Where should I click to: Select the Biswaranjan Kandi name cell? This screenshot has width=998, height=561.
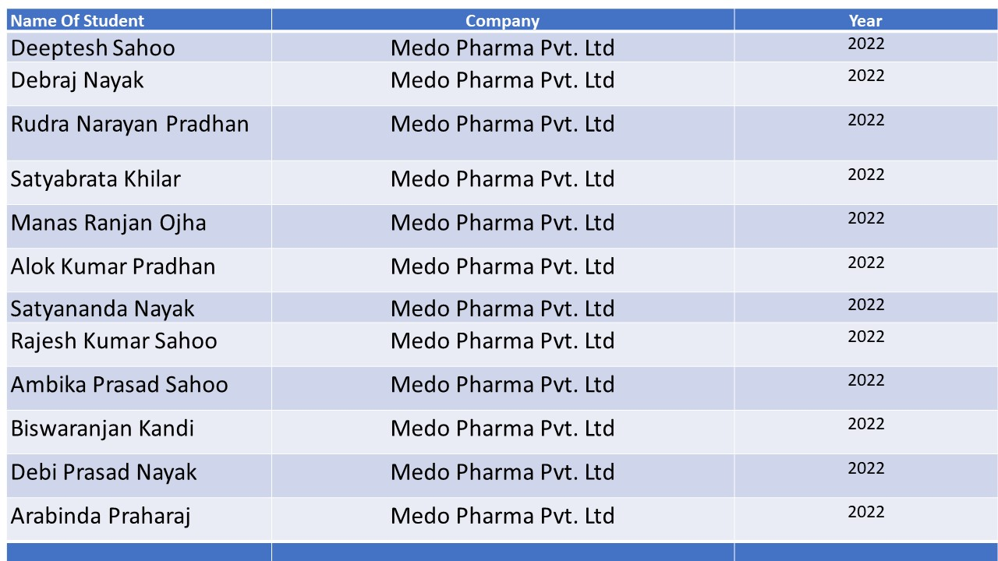pos(140,432)
